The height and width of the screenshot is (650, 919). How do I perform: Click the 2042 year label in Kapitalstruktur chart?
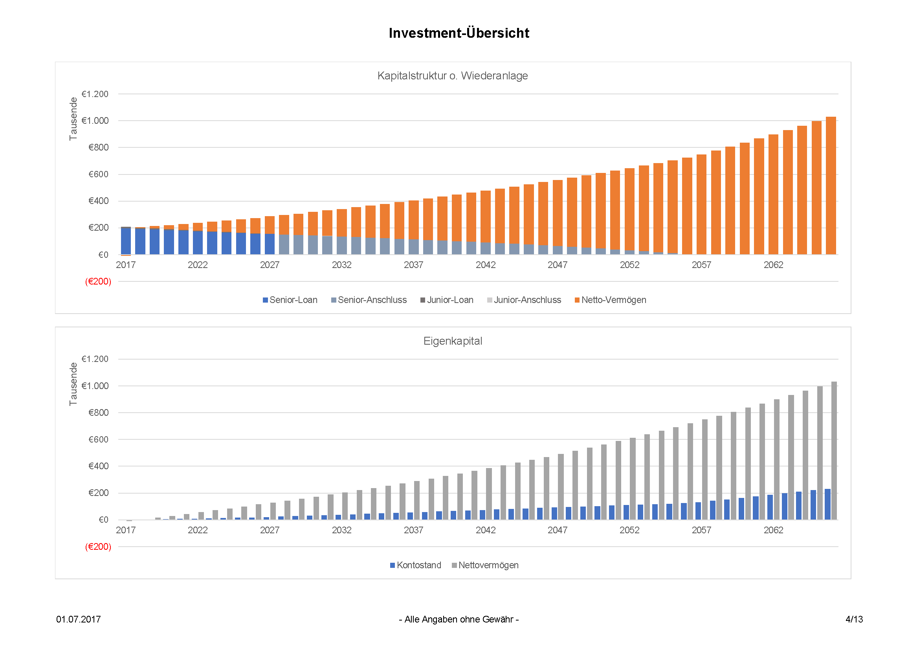[x=486, y=265]
